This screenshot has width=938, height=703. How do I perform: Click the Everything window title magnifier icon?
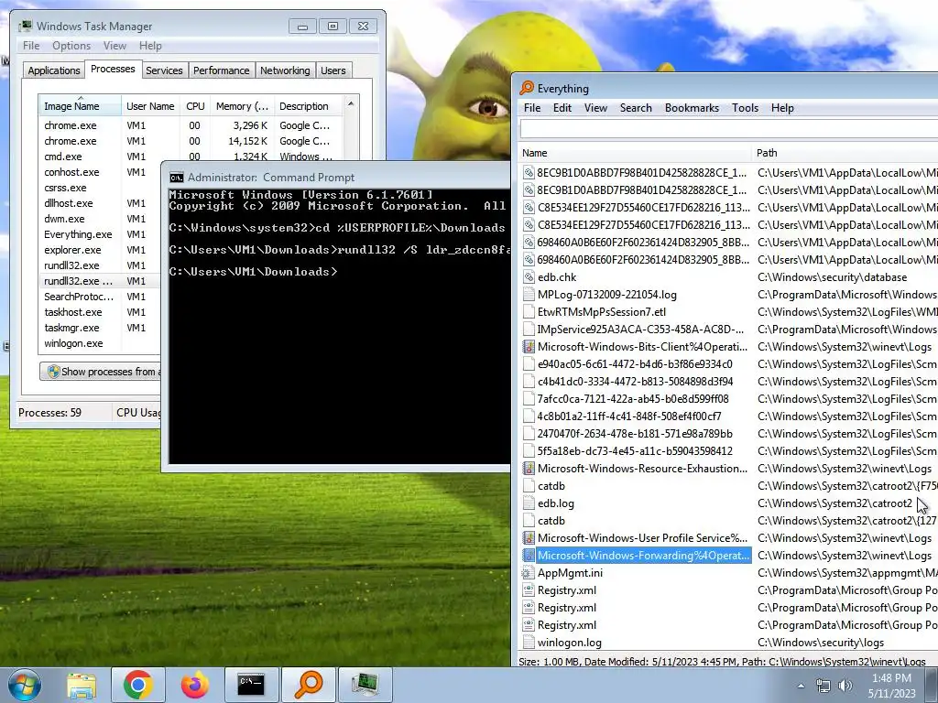click(x=527, y=88)
